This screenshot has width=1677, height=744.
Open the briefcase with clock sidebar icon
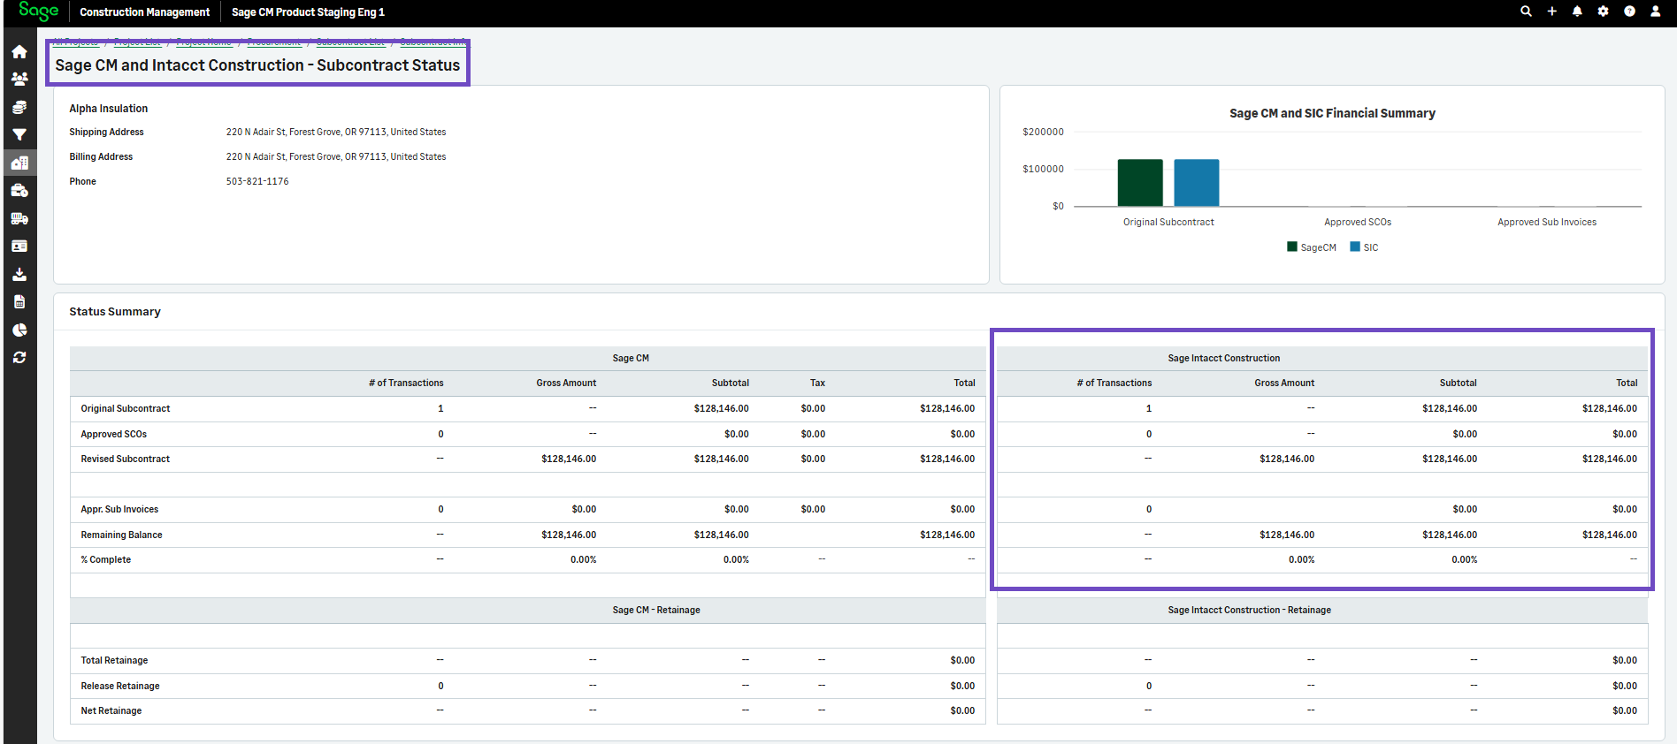tap(19, 191)
